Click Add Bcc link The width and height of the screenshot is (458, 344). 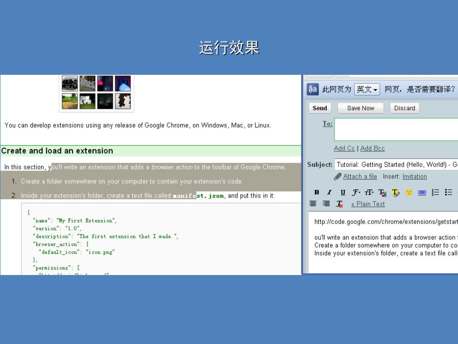point(373,148)
